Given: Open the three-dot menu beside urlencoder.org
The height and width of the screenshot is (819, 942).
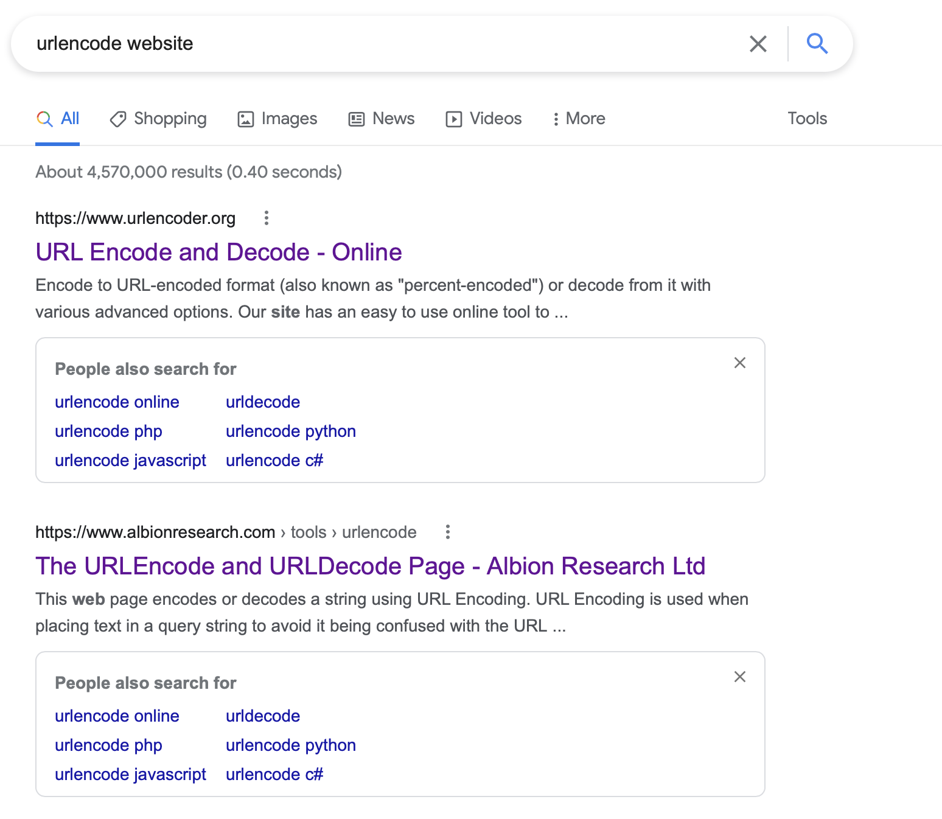Looking at the screenshot, I should tap(266, 218).
